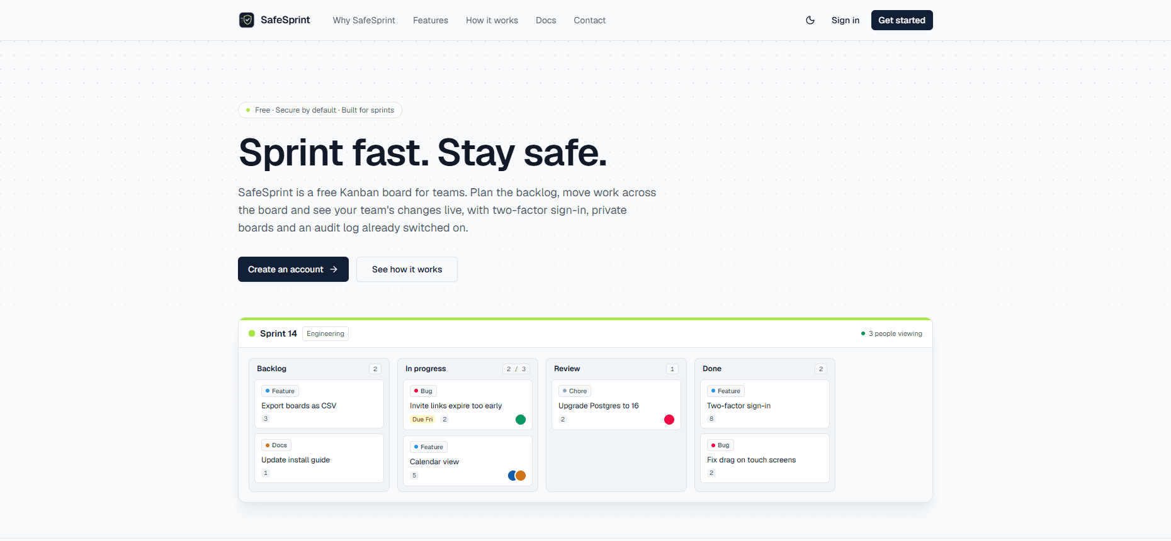This screenshot has width=1171, height=541.
Task: Click the In progress column header
Action: pyautogui.click(x=426, y=369)
